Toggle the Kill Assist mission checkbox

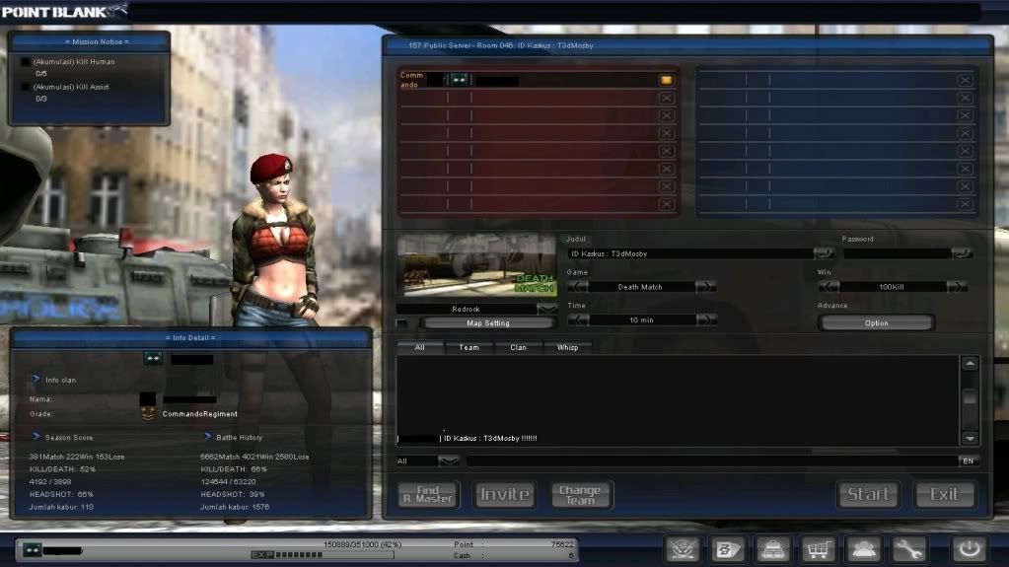[26, 87]
